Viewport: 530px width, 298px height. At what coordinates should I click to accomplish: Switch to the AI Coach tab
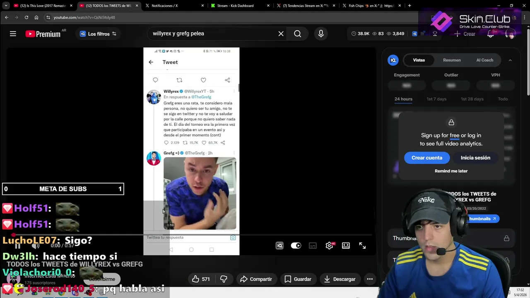click(484, 60)
